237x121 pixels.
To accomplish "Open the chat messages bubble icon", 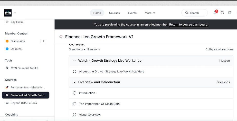I will pos(222,13).
